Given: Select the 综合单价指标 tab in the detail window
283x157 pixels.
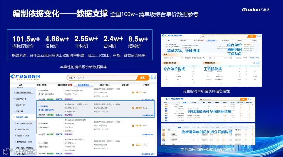Looking at the screenshot, I should pyautogui.click(x=211, y=40).
